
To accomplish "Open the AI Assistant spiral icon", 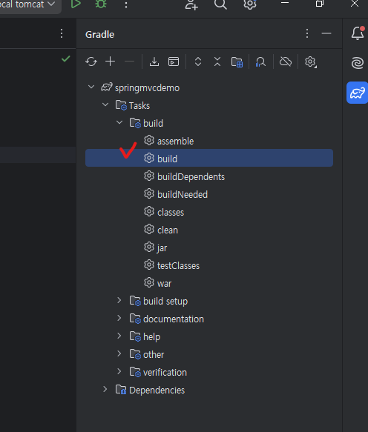I will tap(358, 63).
